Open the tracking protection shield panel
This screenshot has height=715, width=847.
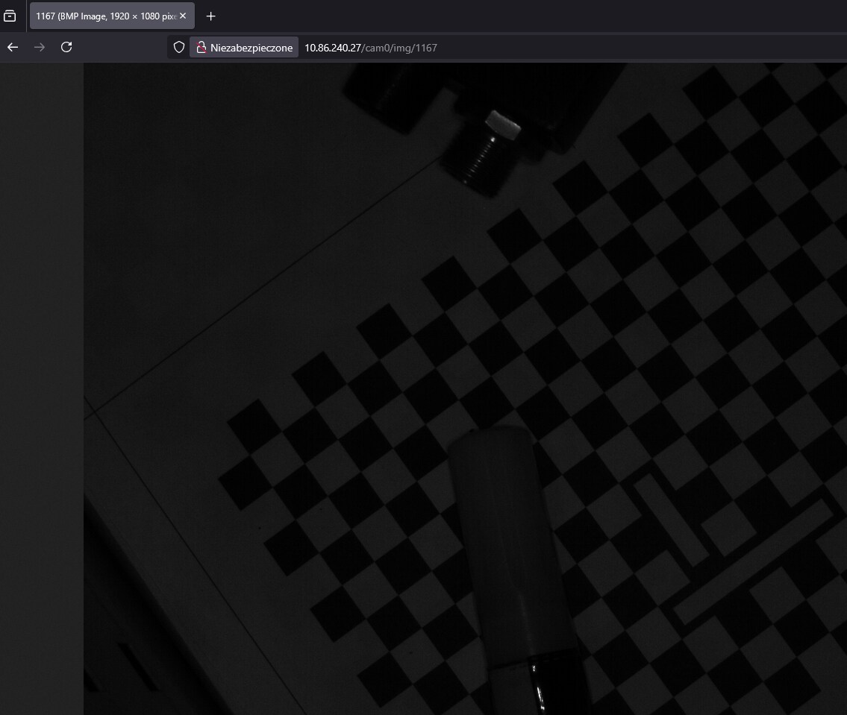tap(178, 46)
